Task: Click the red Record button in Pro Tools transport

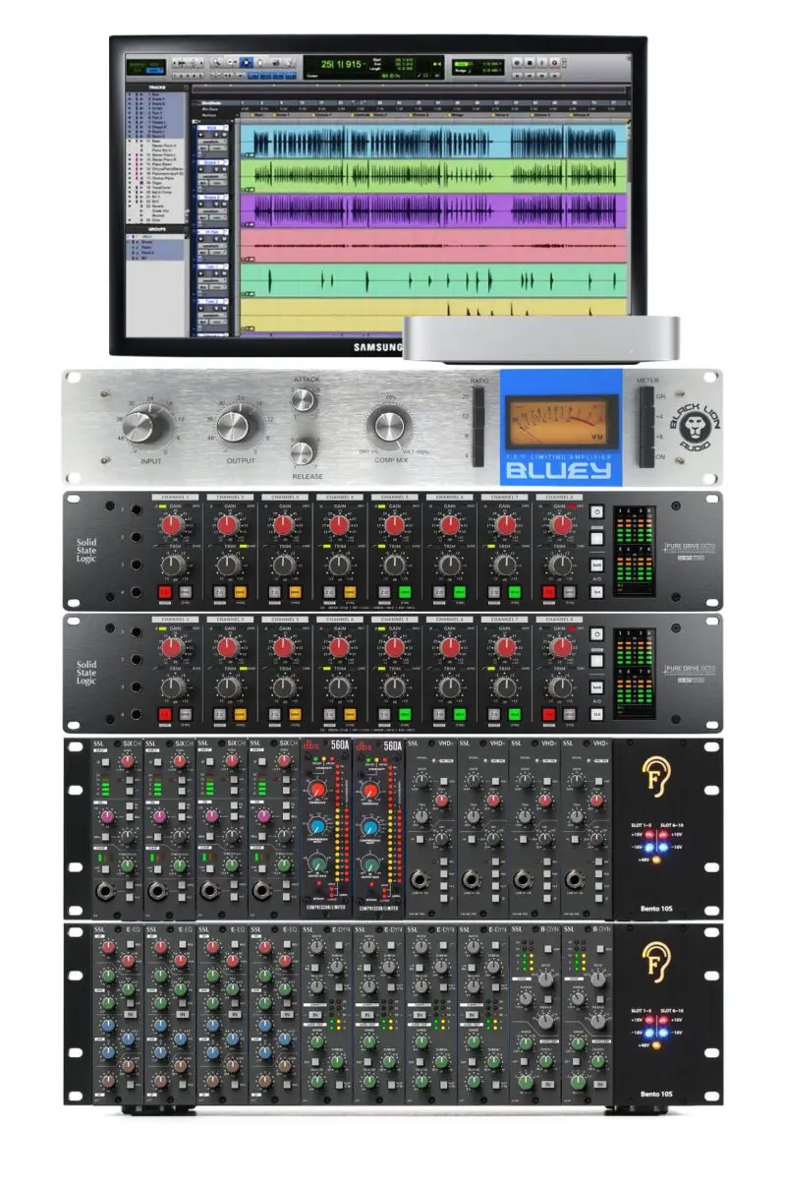Action: pyautogui.click(x=554, y=62)
